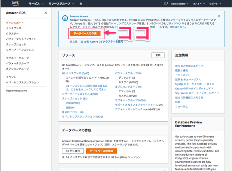Open ドキュメント link
232x171 pixels.
(x=183, y=75)
